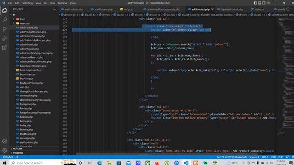The image size is (294, 165).
Task: Open the View menu
Action: tap(38, 3)
